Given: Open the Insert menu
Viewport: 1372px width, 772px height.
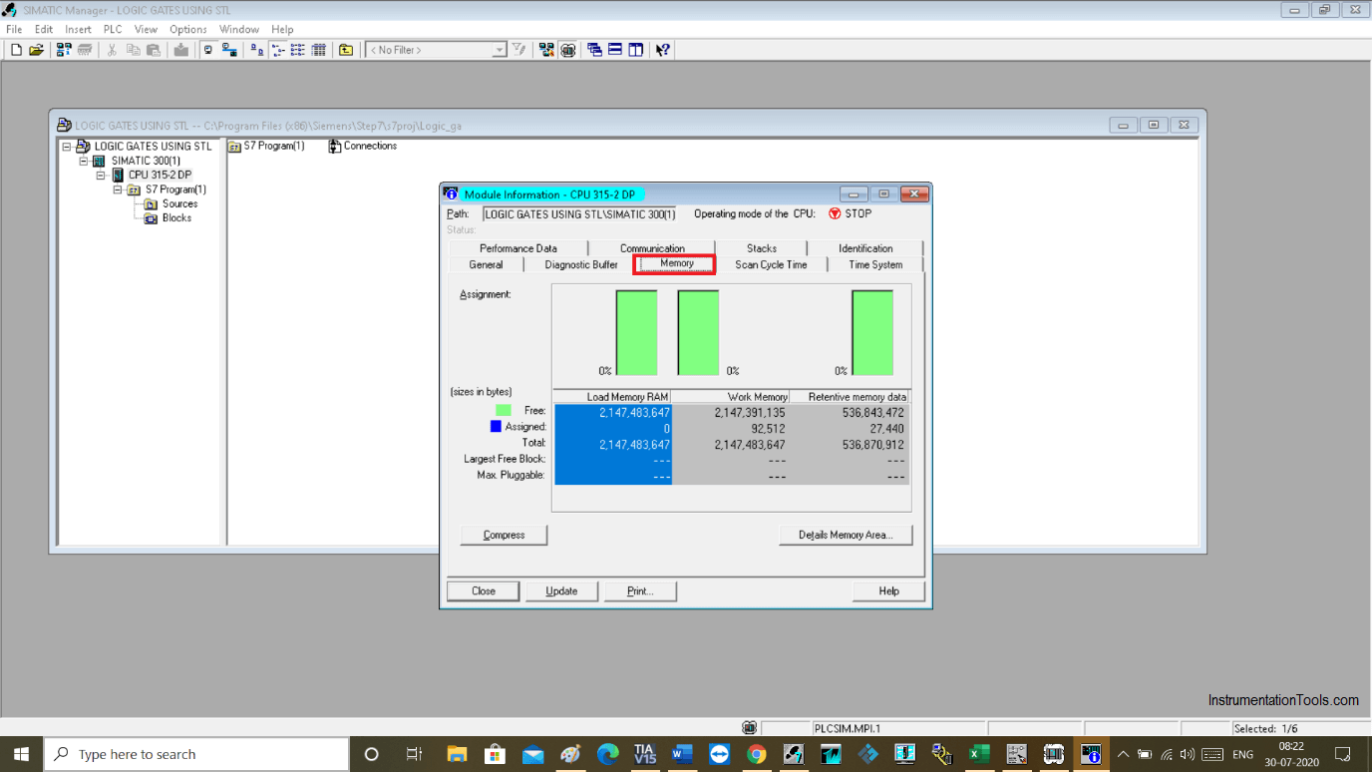Looking at the screenshot, I should [78, 29].
